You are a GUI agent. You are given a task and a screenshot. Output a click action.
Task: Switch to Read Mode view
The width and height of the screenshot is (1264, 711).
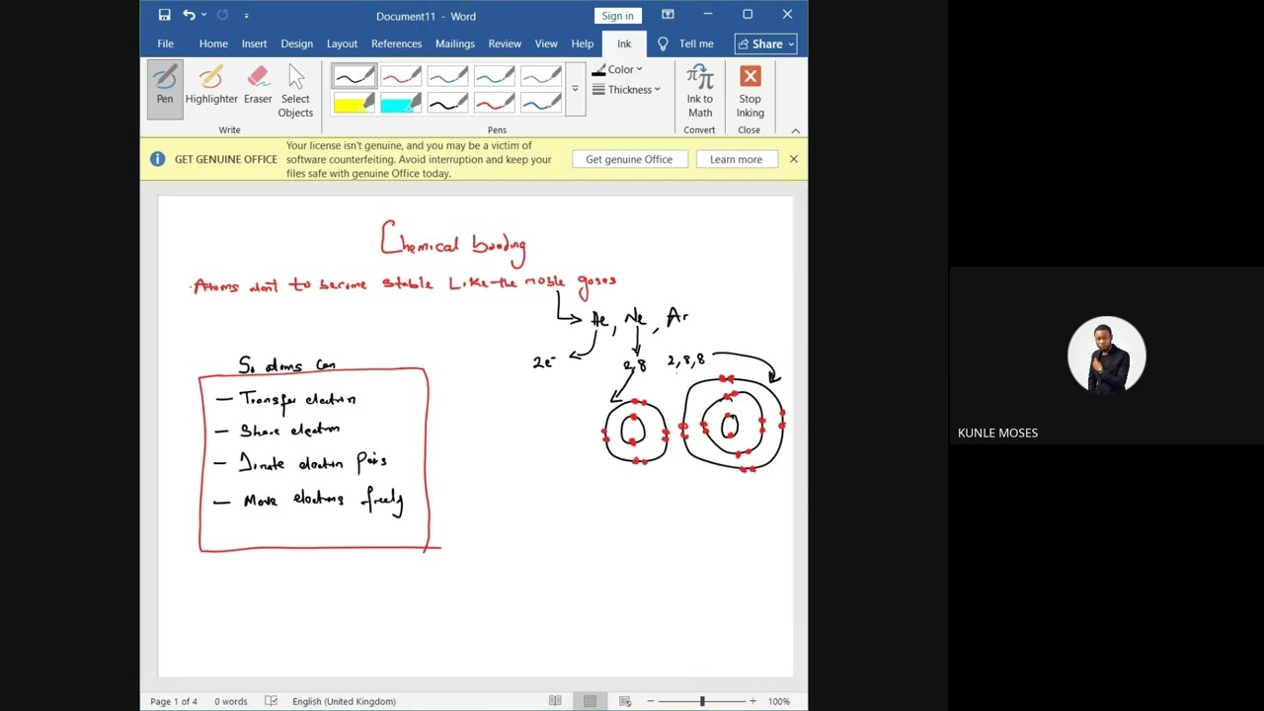tap(555, 701)
